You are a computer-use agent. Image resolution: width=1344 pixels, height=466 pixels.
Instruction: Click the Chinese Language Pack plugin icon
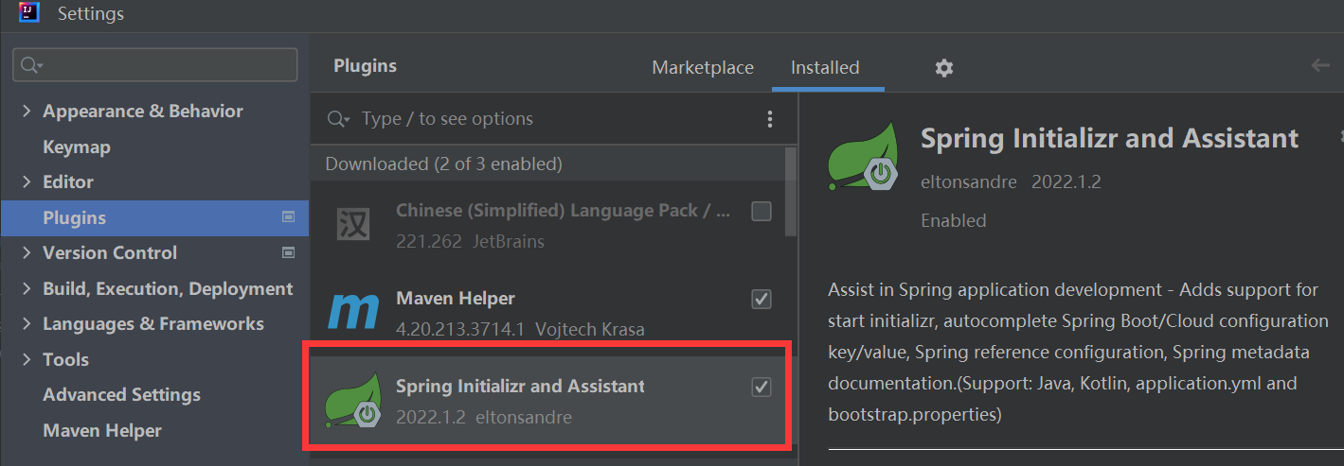pos(353,224)
